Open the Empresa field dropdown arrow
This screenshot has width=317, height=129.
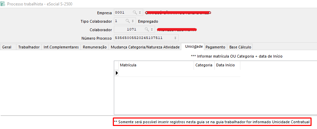(x=140, y=13)
